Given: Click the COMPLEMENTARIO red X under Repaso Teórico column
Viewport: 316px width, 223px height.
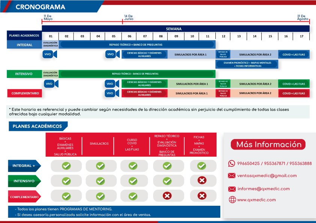Looking at the screenshot, I should click(x=167, y=196).
